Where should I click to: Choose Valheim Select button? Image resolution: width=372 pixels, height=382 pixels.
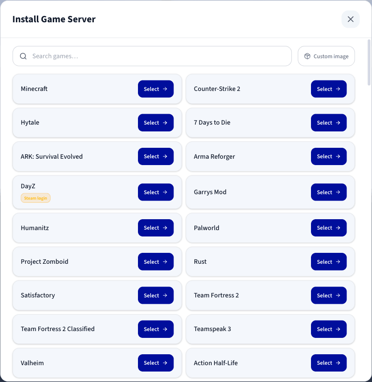[156, 363]
